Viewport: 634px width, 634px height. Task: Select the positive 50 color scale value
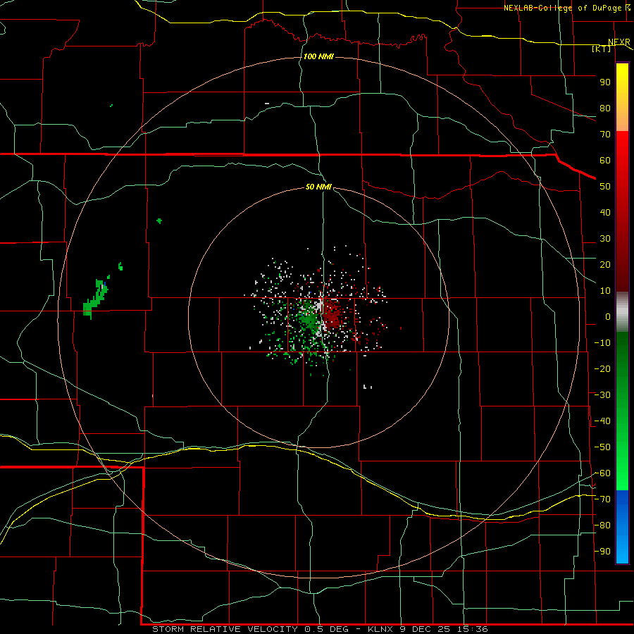click(605, 187)
